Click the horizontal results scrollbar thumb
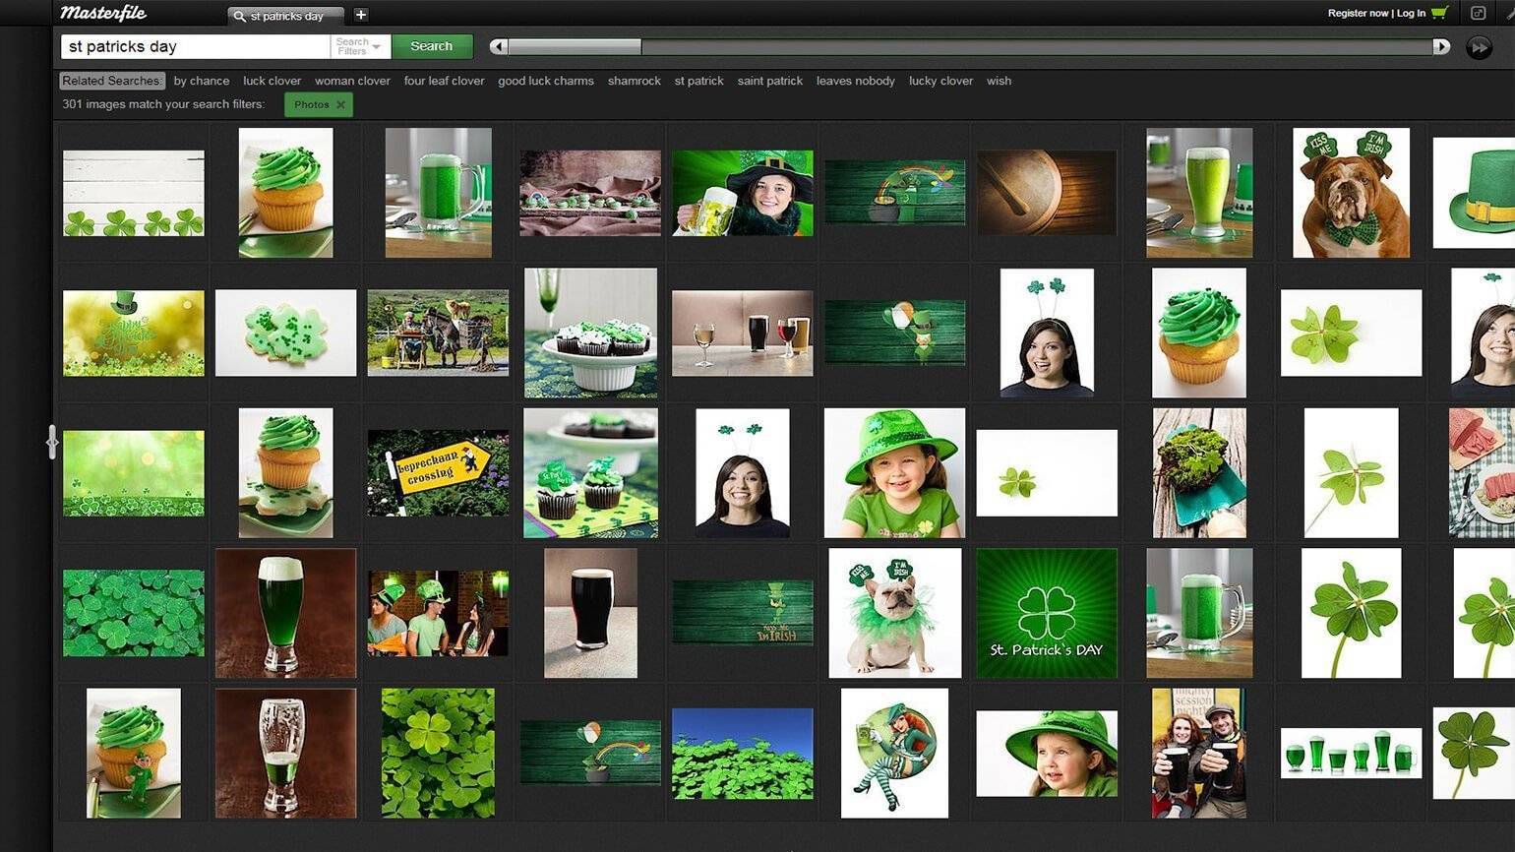 575,46
